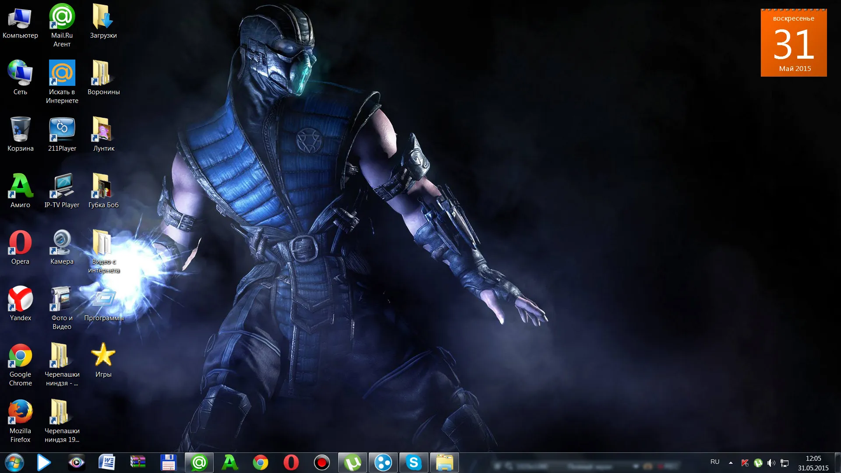The width and height of the screenshot is (841, 473).
Task: Open the eye-icon media viewer in taskbar
Action: pos(76,462)
